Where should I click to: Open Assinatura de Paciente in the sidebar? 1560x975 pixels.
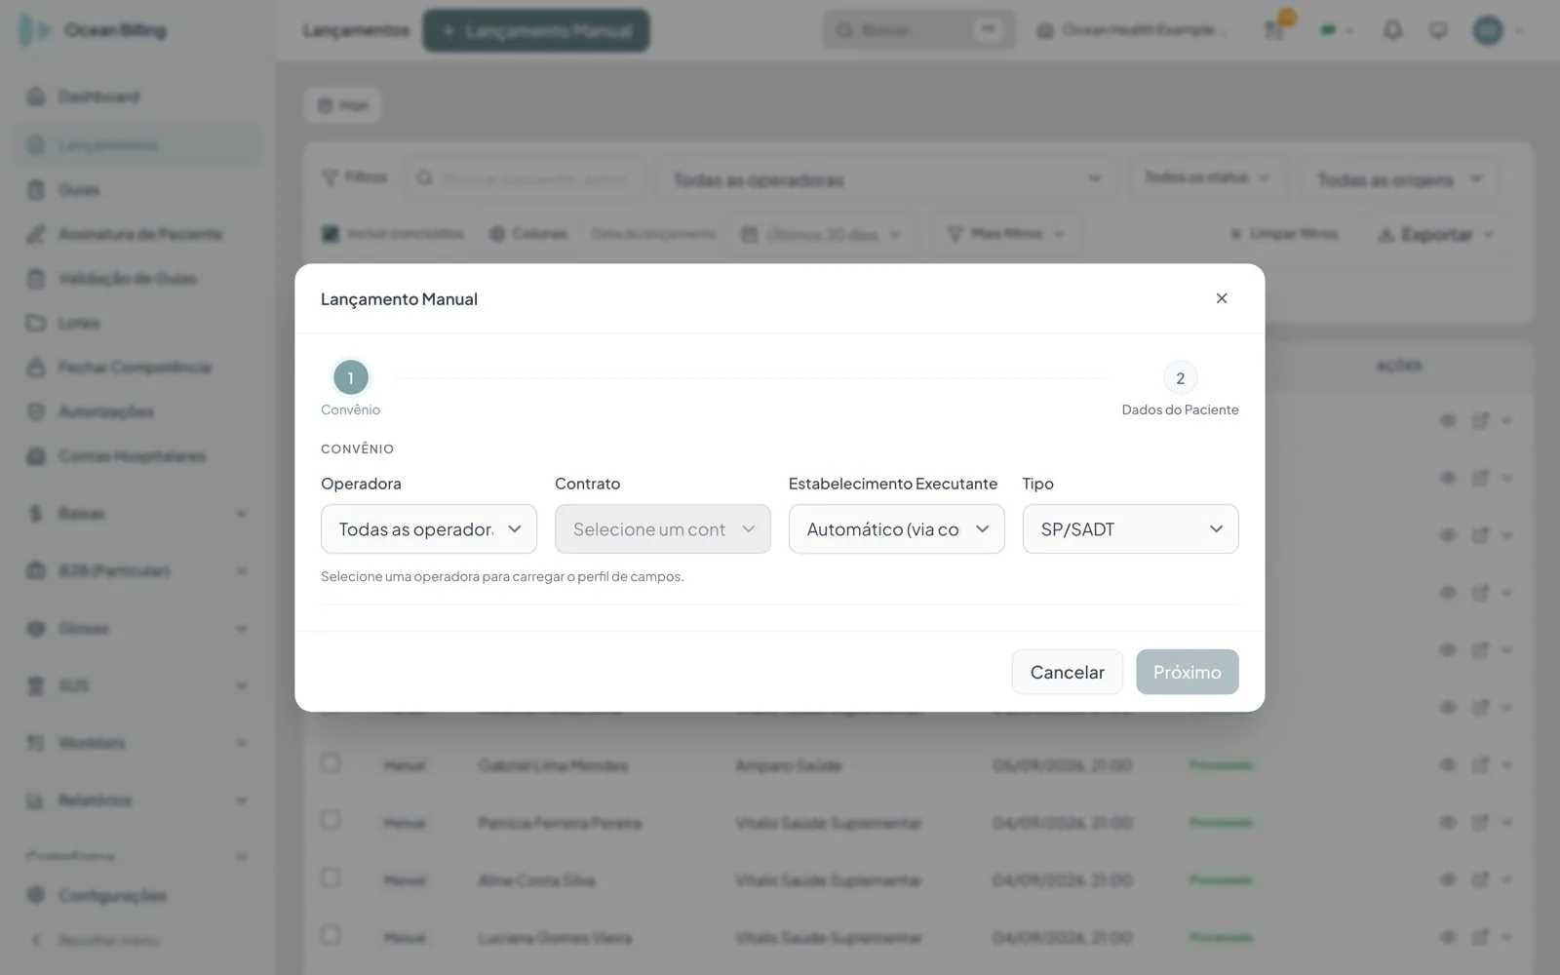click(x=136, y=234)
